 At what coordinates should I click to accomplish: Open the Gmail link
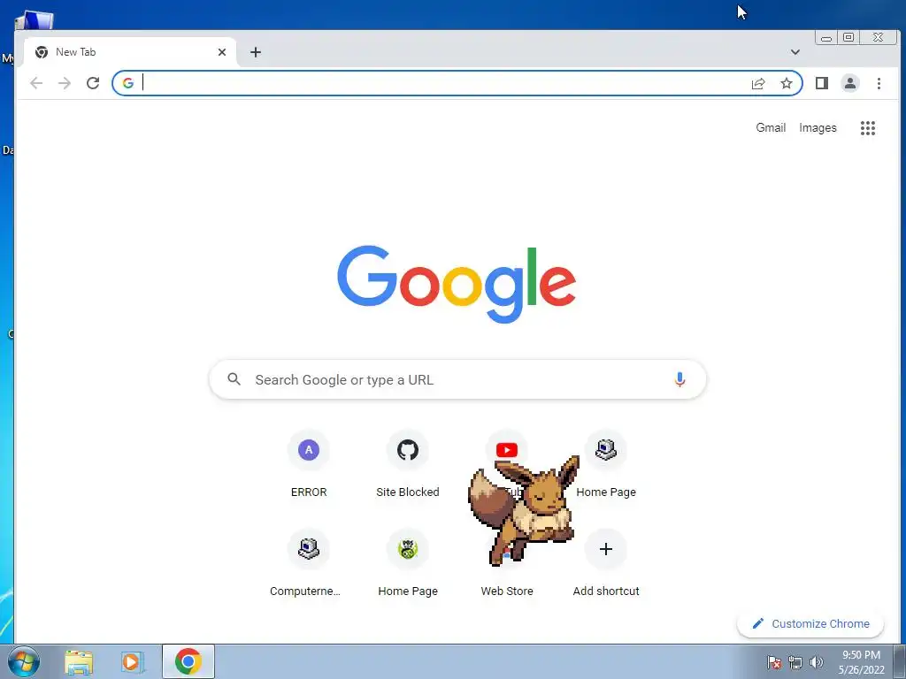[771, 127]
